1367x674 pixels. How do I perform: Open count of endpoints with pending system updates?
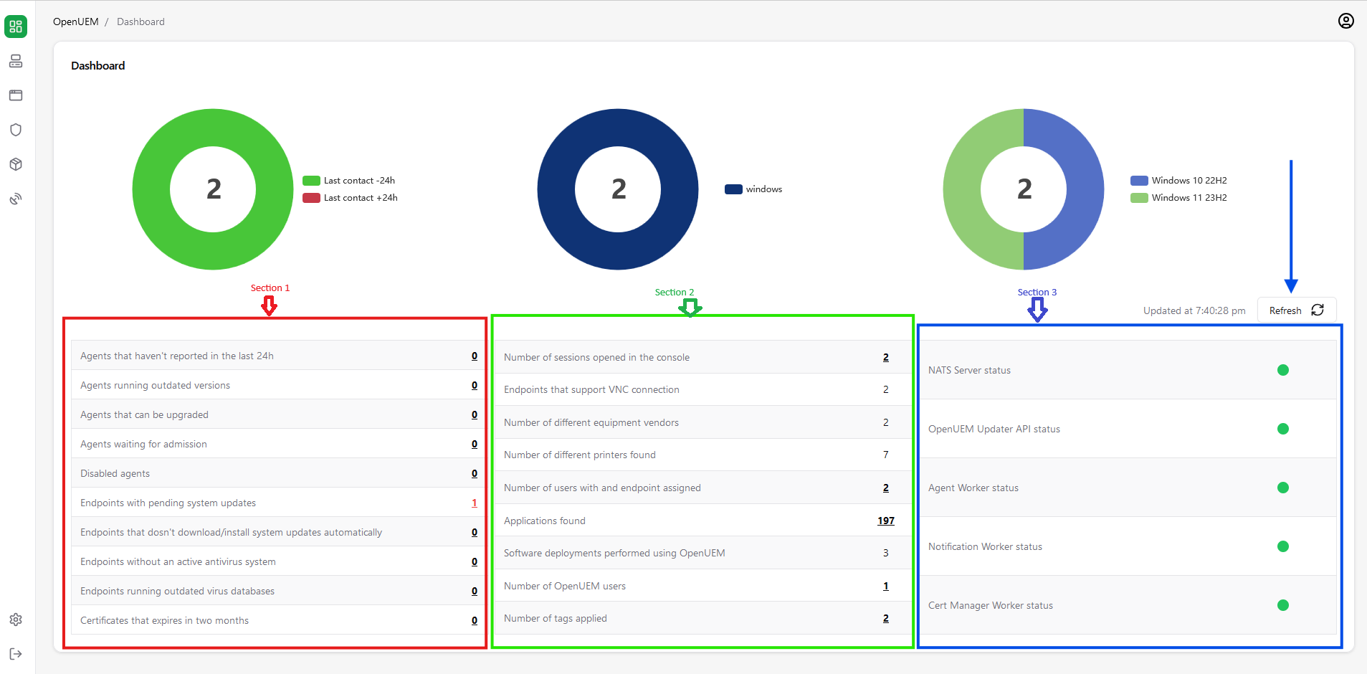pos(475,503)
